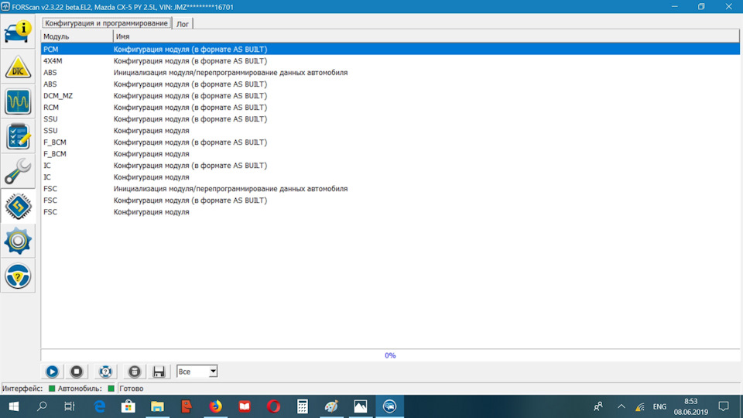Screen dimensions: 743x418
Task: Open Microsoft Store from taskbar
Action: click(x=128, y=406)
